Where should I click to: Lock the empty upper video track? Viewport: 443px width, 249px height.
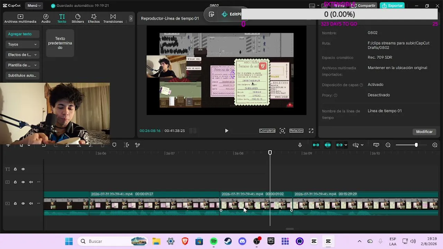pos(15,182)
